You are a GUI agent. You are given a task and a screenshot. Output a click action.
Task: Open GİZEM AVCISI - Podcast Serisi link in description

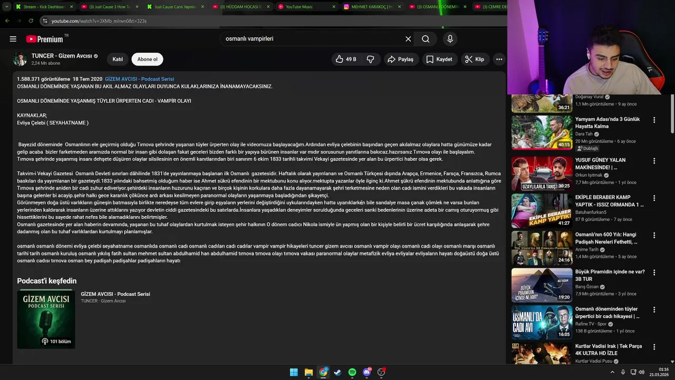139,79
